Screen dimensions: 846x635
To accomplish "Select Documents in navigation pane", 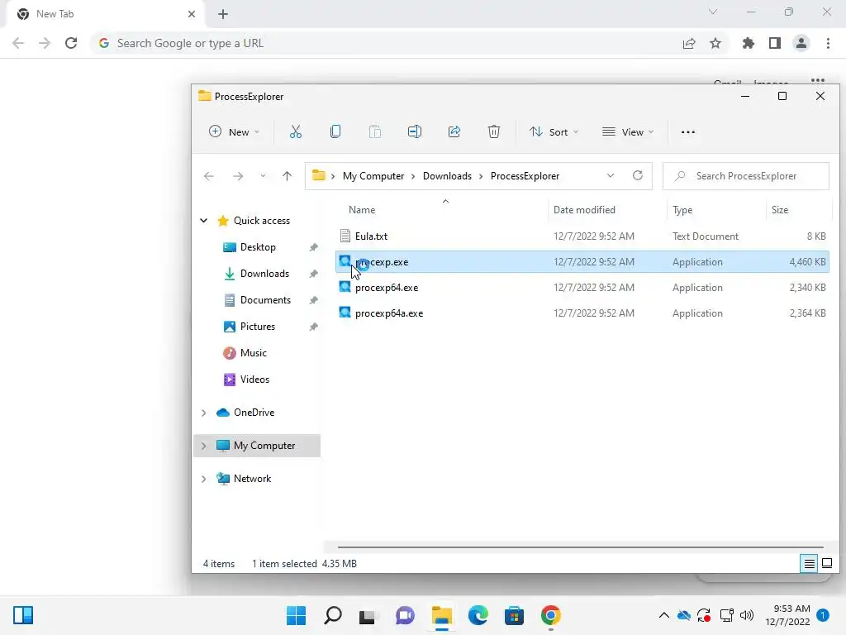I will point(265,299).
